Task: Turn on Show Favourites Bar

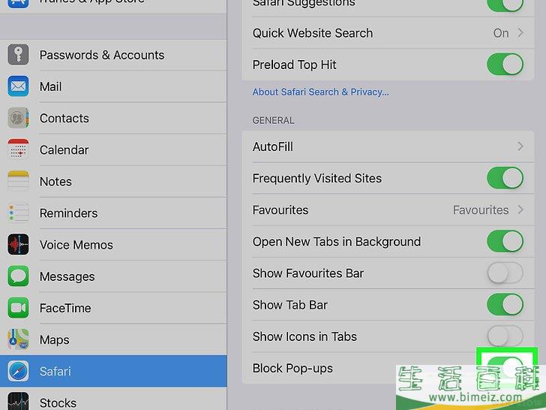Action: click(505, 273)
